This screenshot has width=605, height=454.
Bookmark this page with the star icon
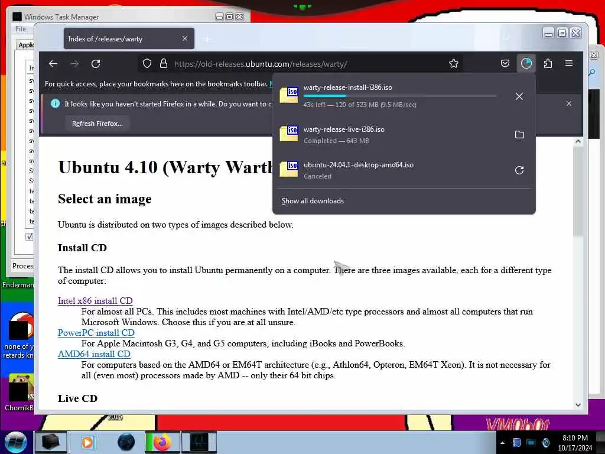tap(454, 64)
